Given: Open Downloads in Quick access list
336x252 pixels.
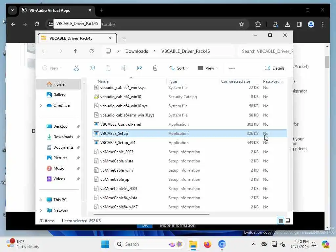Looking at the screenshot, I should coord(63,137).
